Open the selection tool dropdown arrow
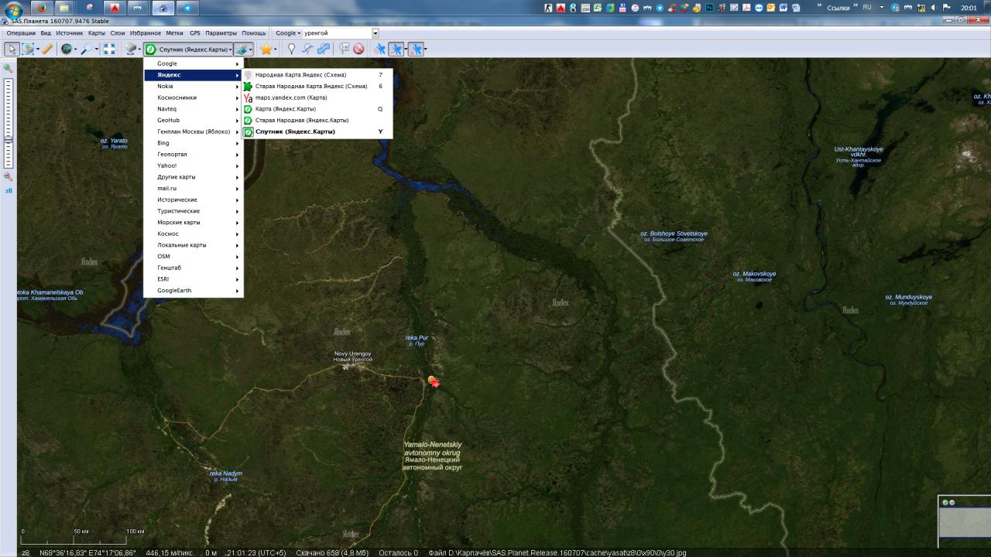Image resolution: width=991 pixels, height=557 pixels. pos(37,50)
